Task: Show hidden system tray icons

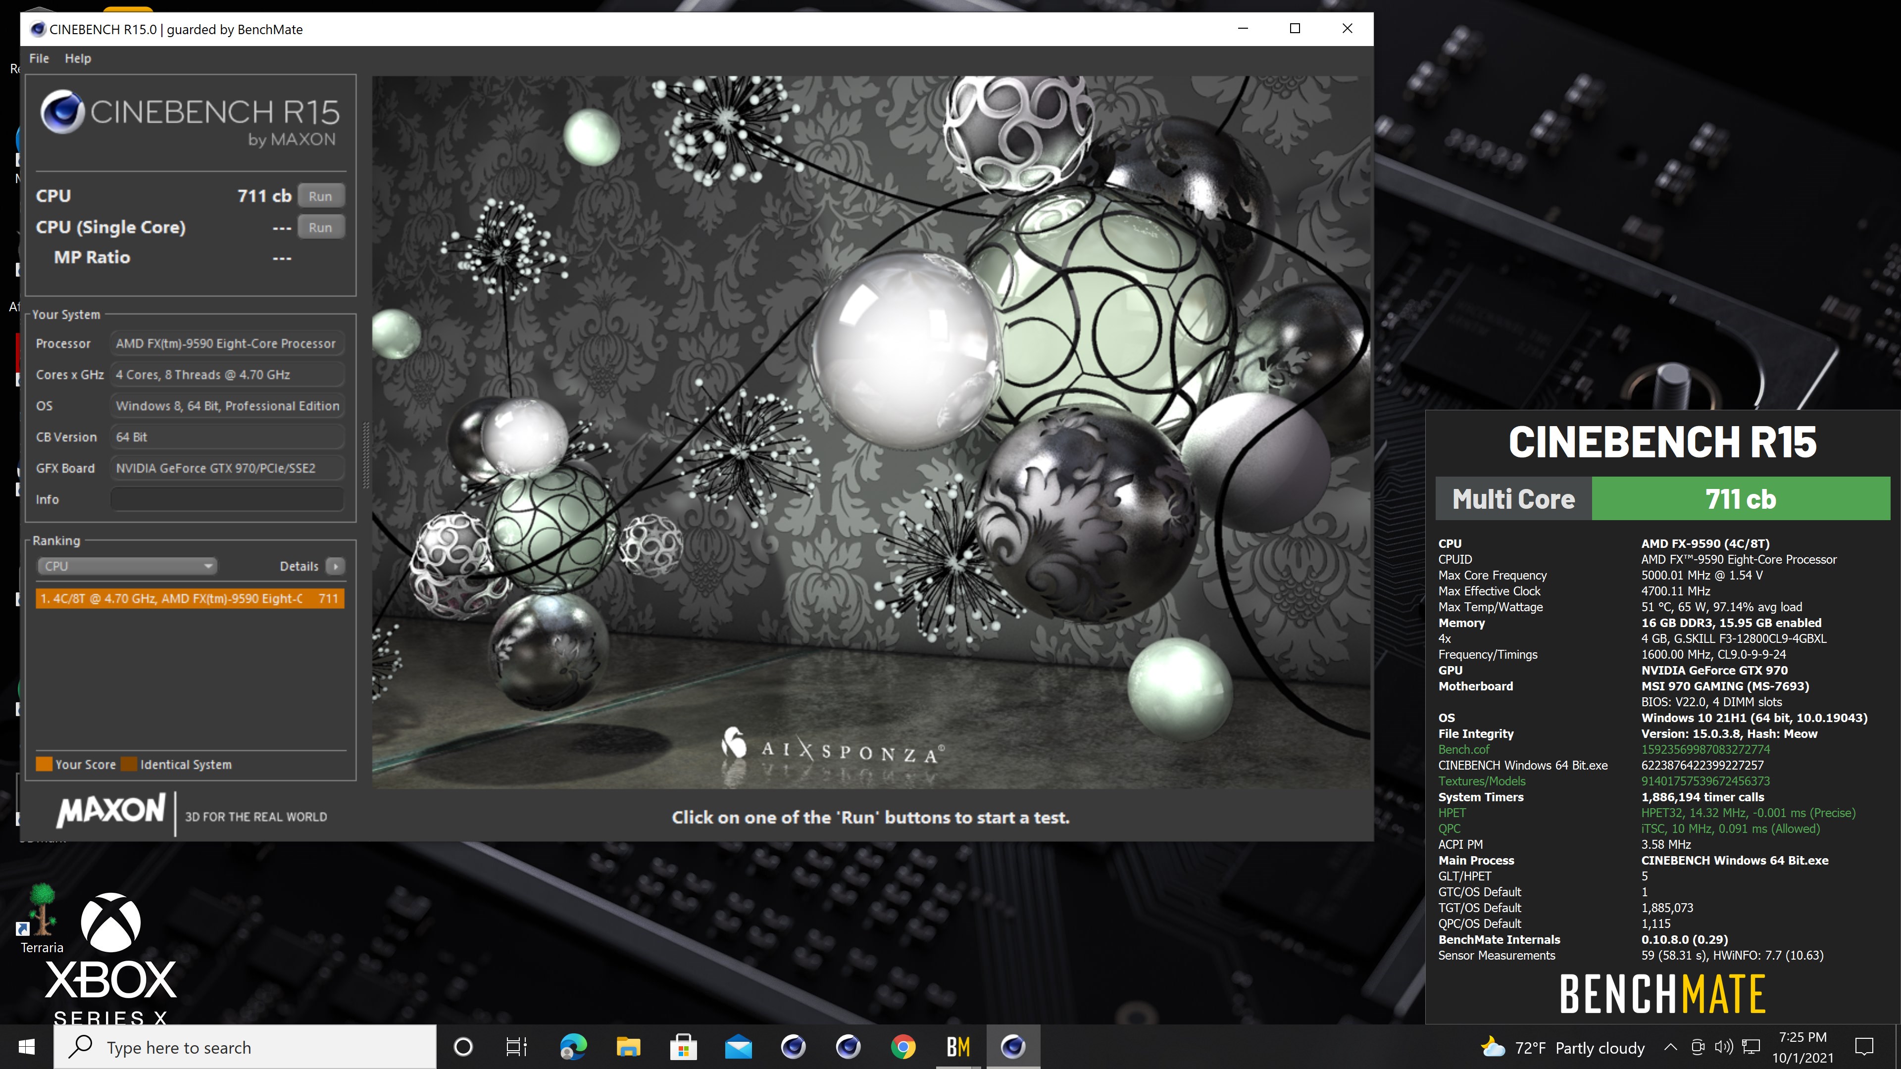Action: (1671, 1047)
